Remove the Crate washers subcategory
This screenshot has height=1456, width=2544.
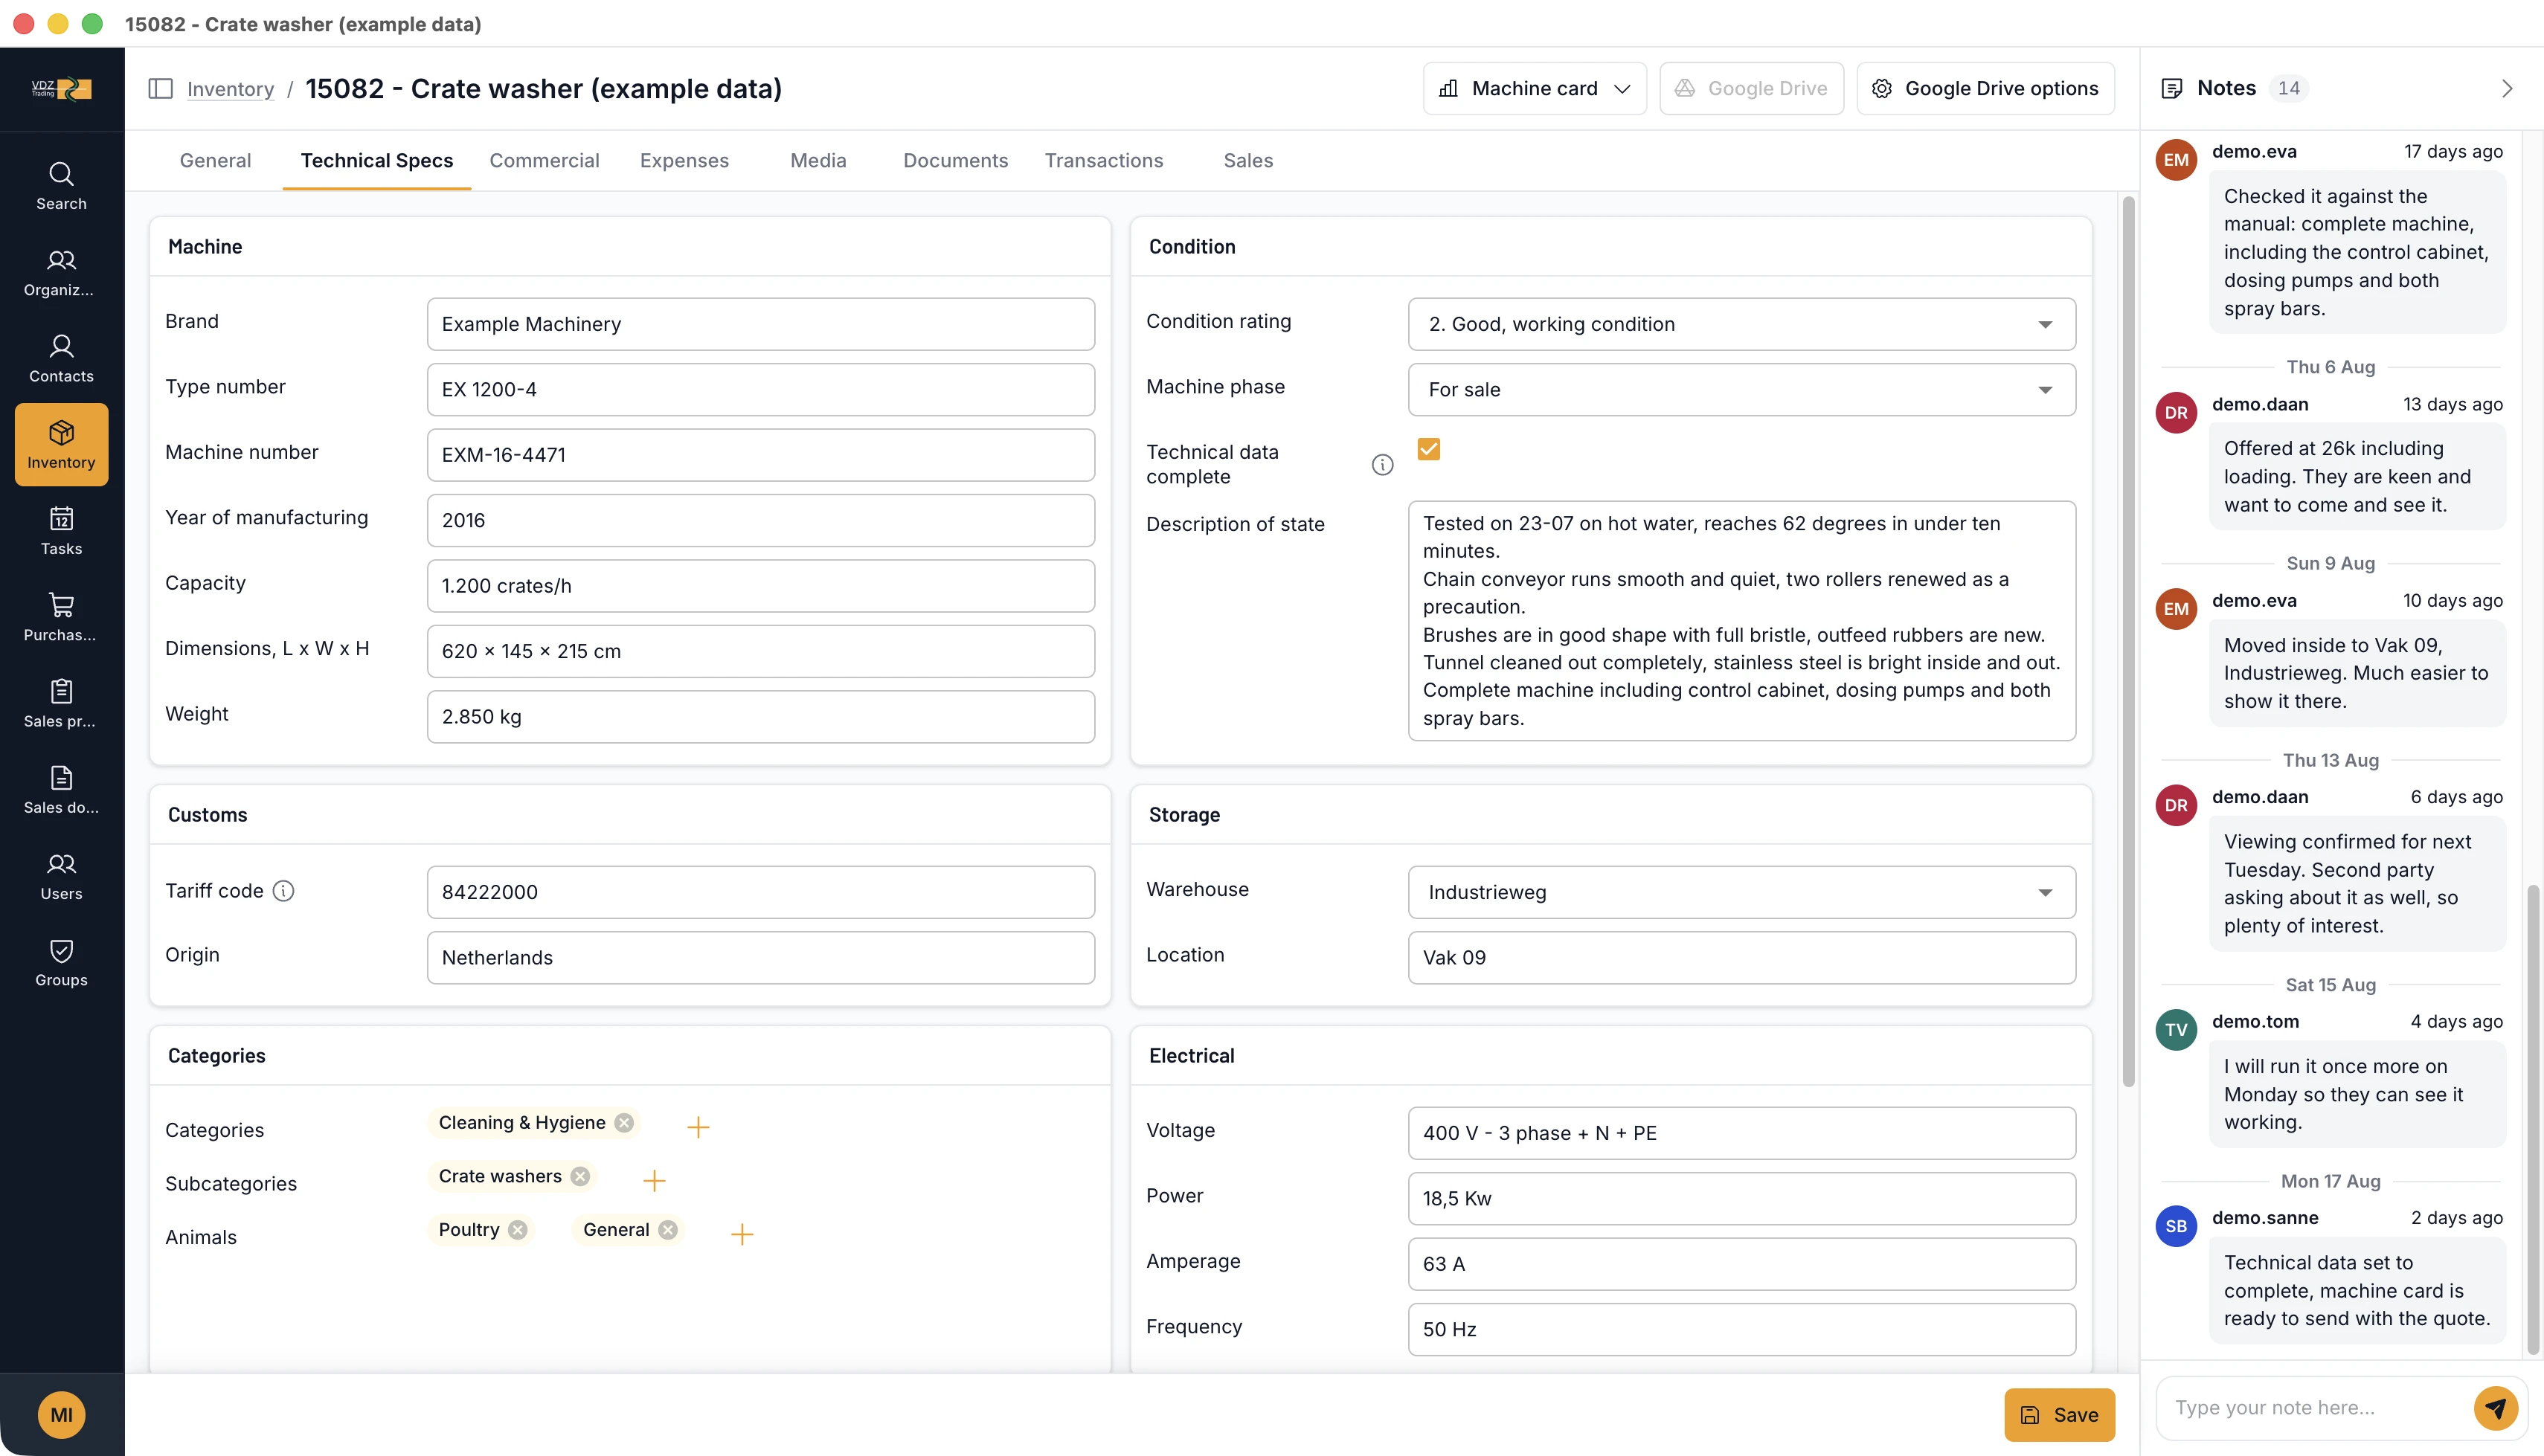(x=580, y=1176)
